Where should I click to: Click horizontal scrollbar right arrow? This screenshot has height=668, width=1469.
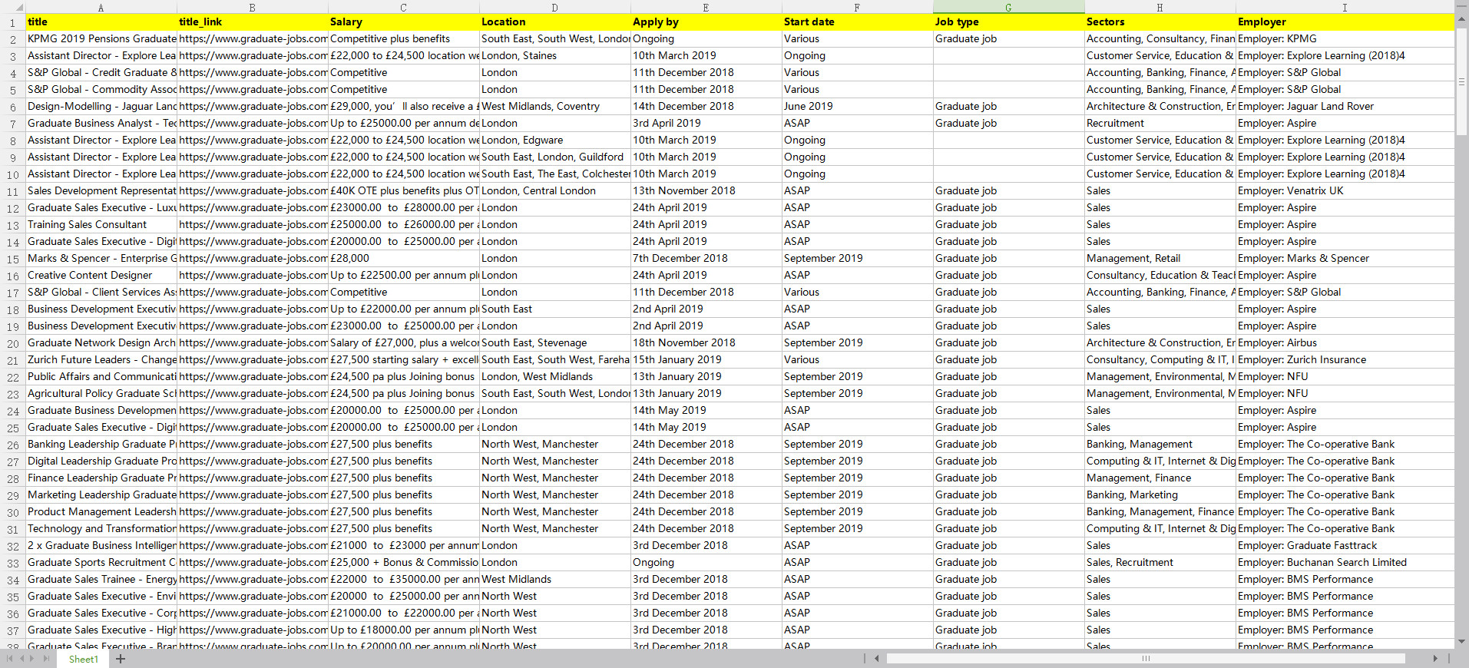pos(1434,658)
